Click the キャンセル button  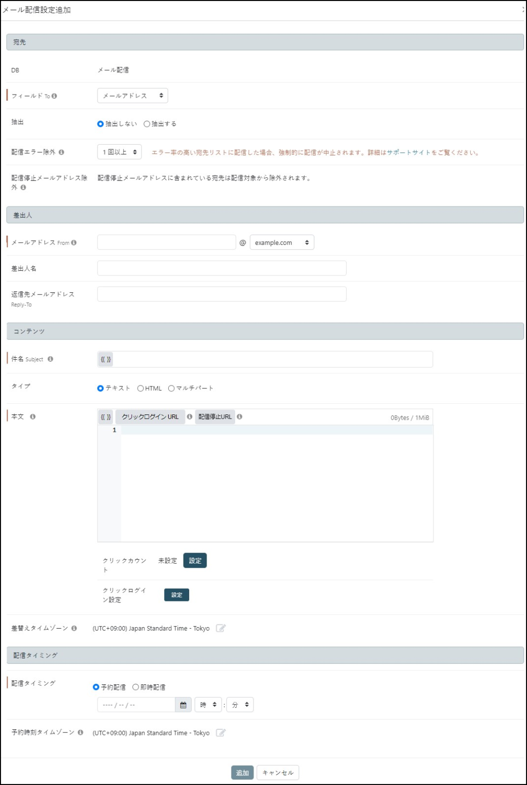[x=278, y=773]
